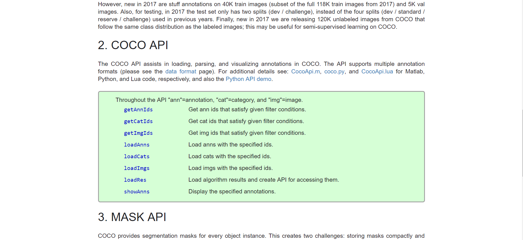Viewport: 523px width, 240px height.
Task: Click the loadImgs function name
Action: pos(137,168)
